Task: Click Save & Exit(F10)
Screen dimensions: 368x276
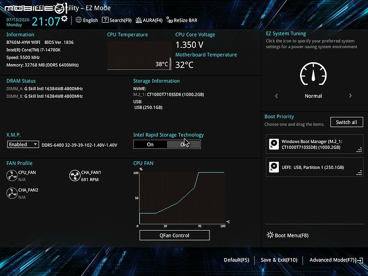Action: point(279,260)
